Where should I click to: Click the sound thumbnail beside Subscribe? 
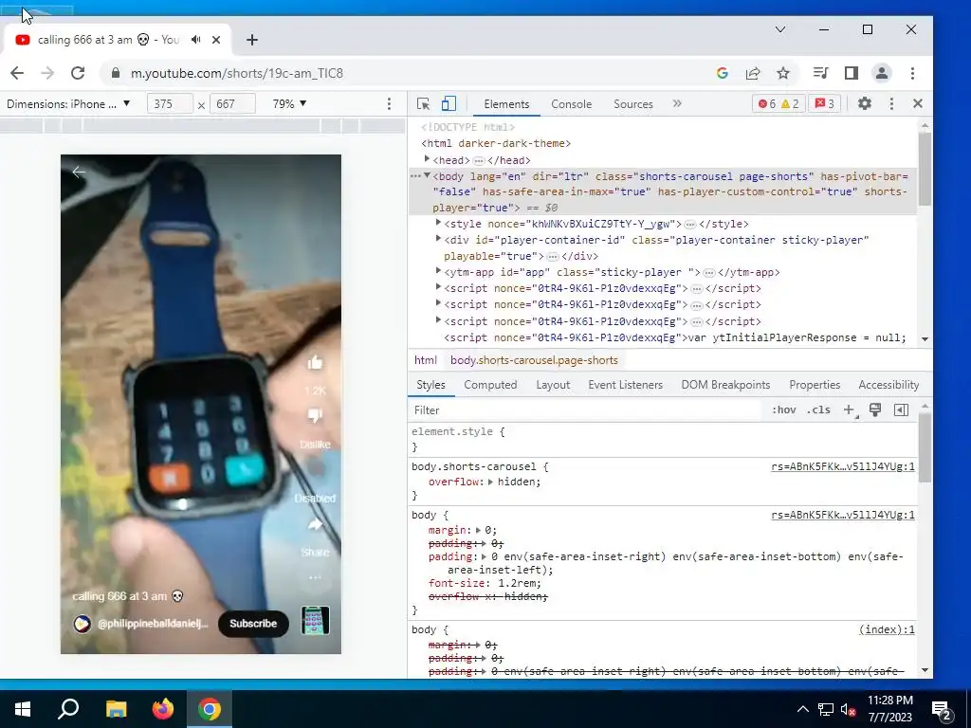point(315,620)
